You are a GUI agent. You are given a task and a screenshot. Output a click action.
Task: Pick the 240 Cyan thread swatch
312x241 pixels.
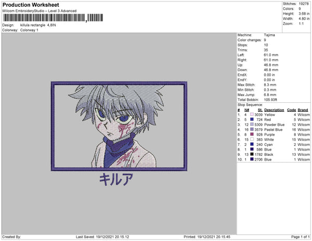tap(252, 144)
